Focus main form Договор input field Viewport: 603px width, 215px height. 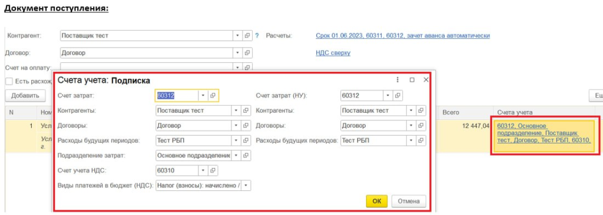[x=147, y=53]
